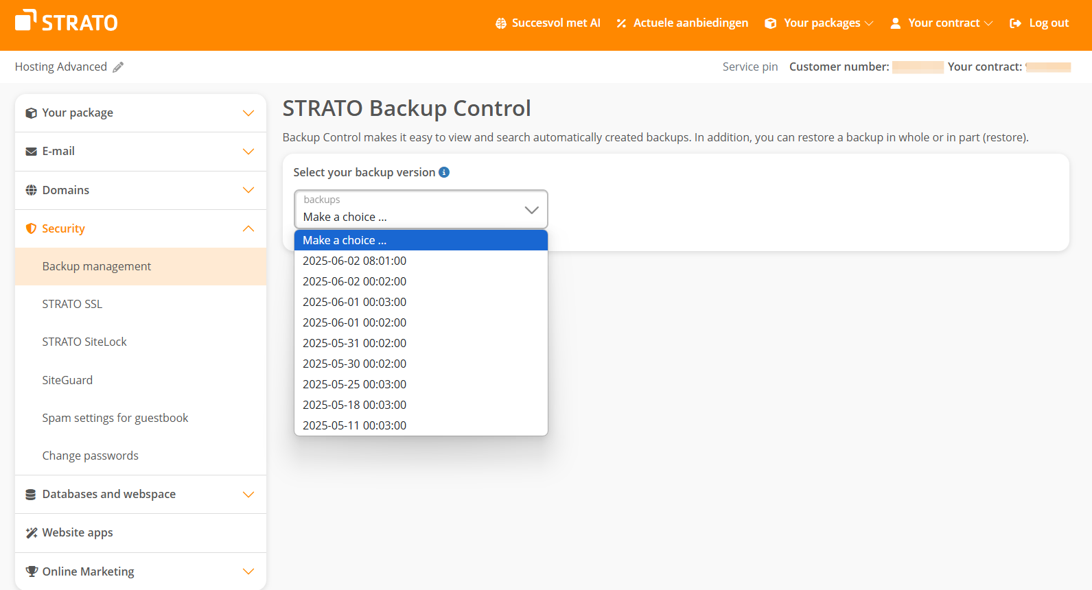Click the globe icon for Domains
Viewport: 1092px width, 590px height.
pos(31,190)
